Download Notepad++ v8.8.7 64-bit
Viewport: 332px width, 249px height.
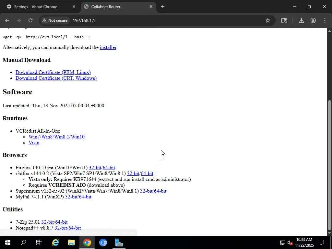(x=75, y=228)
